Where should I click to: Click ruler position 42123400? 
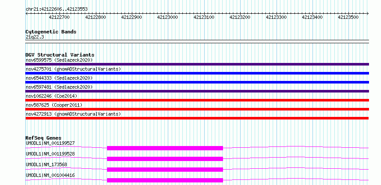click(x=312, y=17)
